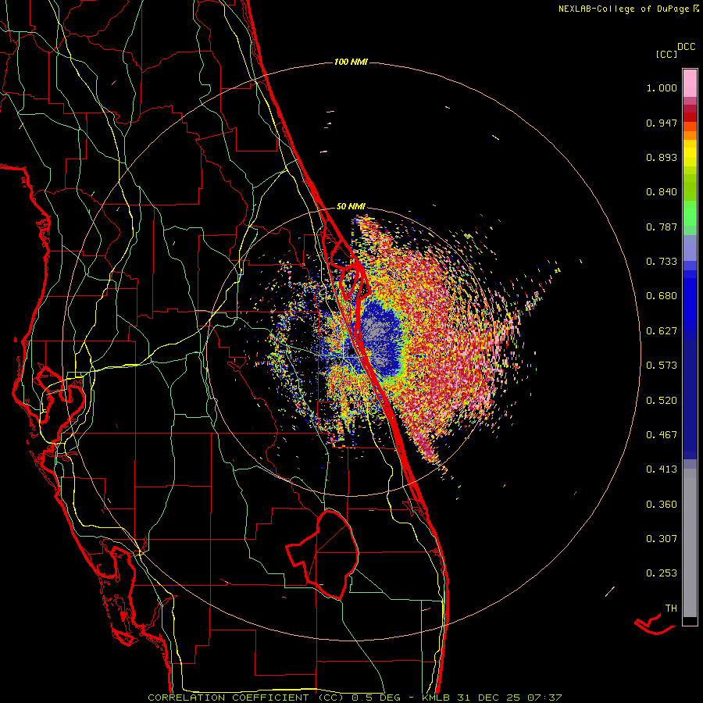Click the 100 NMI range ring label
This screenshot has height=703, width=703.
[351, 62]
